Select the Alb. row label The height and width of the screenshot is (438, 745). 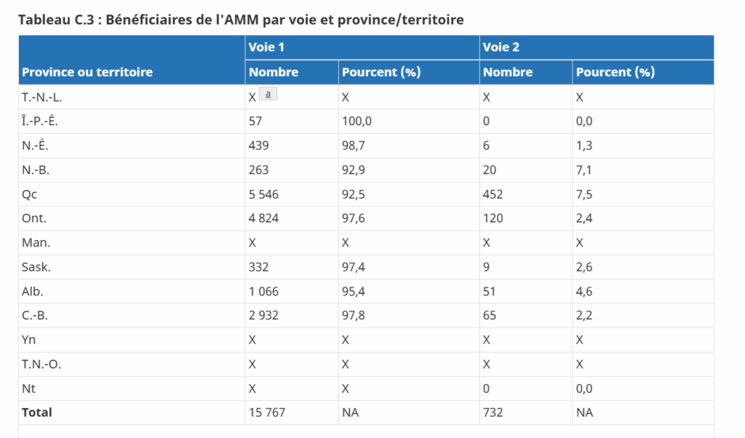pos(32,291)
